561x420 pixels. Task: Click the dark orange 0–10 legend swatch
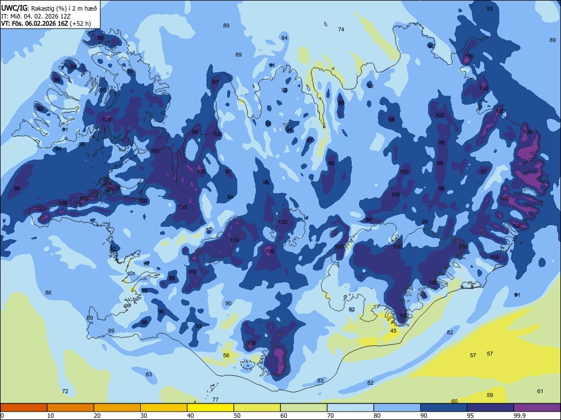(x=24, y=408)
